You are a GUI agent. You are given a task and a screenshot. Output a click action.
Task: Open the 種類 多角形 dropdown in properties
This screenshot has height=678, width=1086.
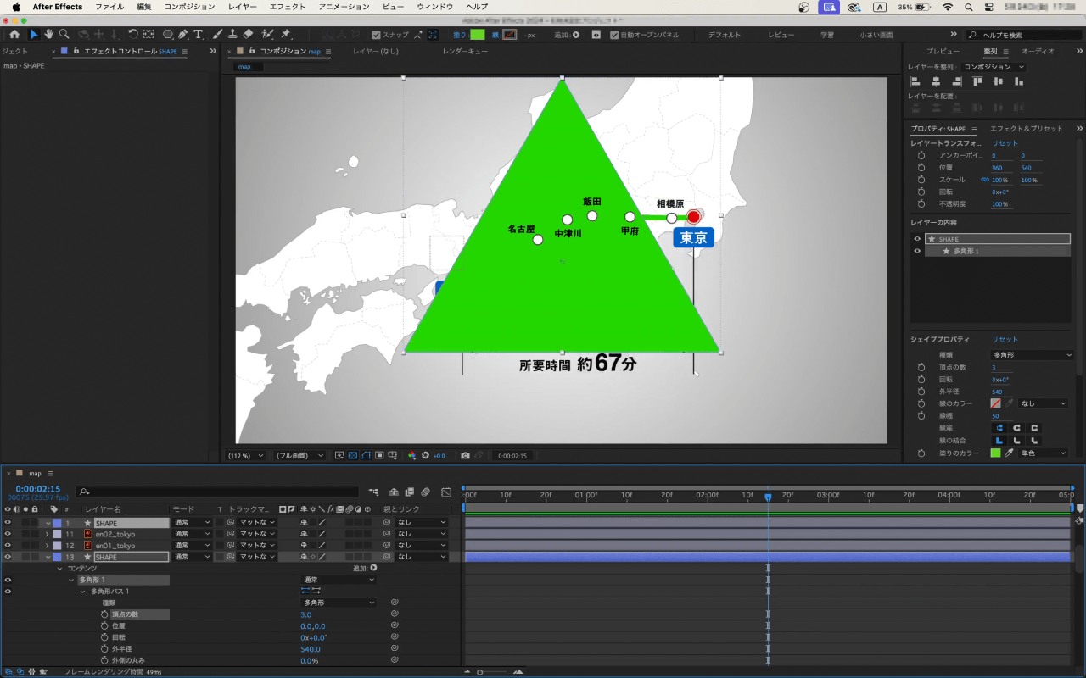(x=1033, y=355)
